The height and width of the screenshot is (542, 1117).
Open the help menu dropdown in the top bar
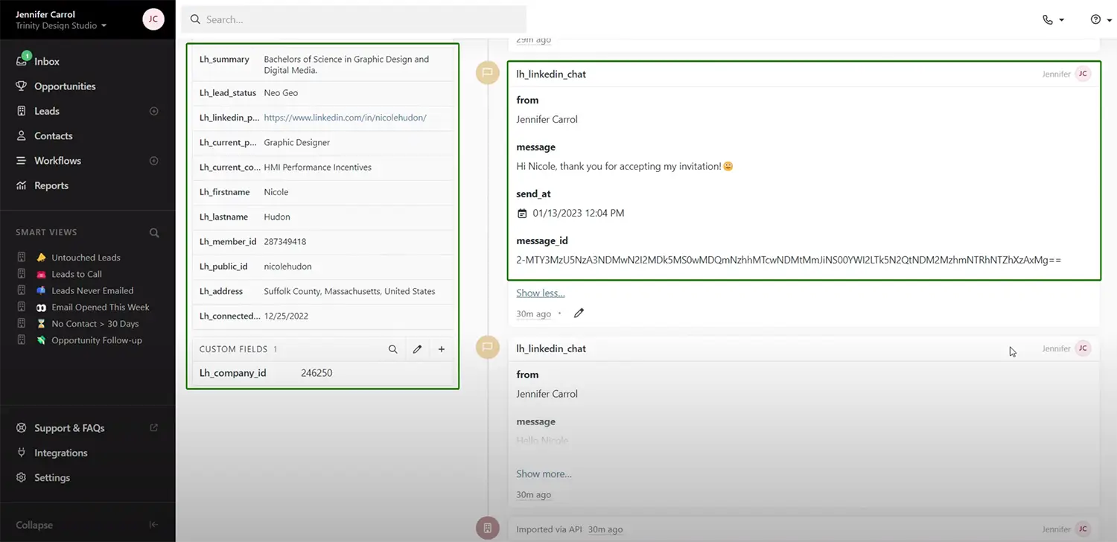click(1100, 20)
